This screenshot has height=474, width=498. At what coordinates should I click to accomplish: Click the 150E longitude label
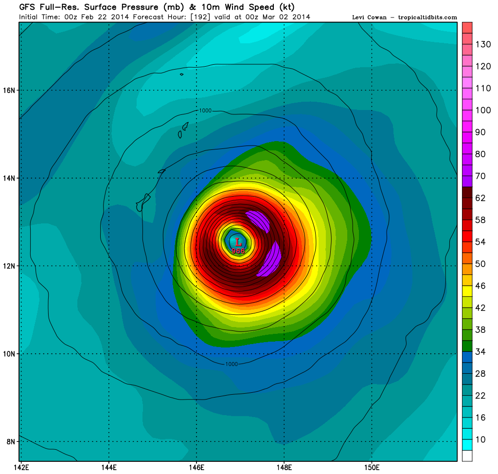click(x=372, y=468)
